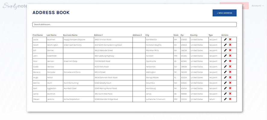Edit Paul Benson's address entry

(225, 61)
